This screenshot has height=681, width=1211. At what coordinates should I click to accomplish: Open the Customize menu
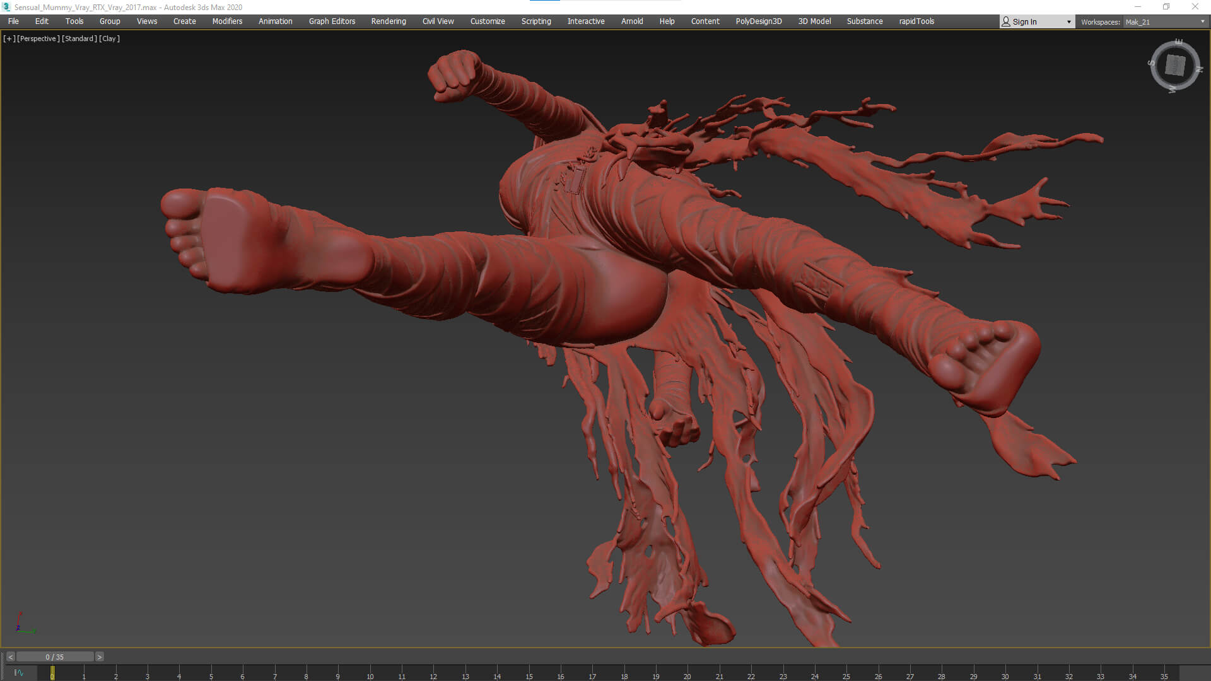point(488,21)
